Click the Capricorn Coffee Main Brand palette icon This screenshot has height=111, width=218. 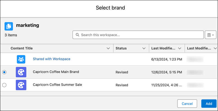21,72
